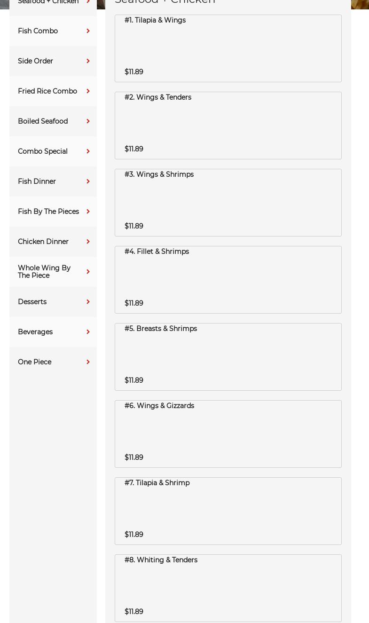Click the chevron icon next to Boiled Seafood
Image resolution: width=369 pixels, height=623 pixels.
[88, 121]
